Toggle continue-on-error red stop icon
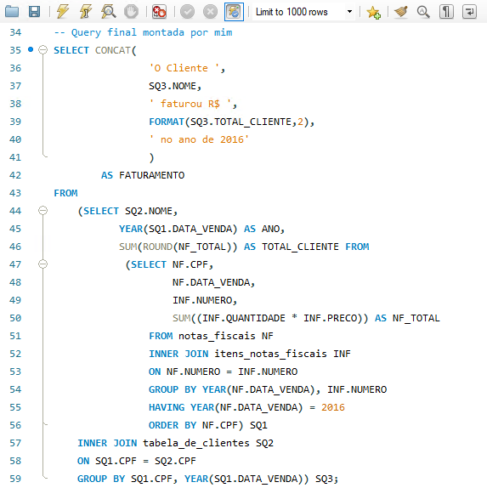Image resolution: width=487 pixels, height=488 pixels. pyautogui.click(x=159, y=12)
